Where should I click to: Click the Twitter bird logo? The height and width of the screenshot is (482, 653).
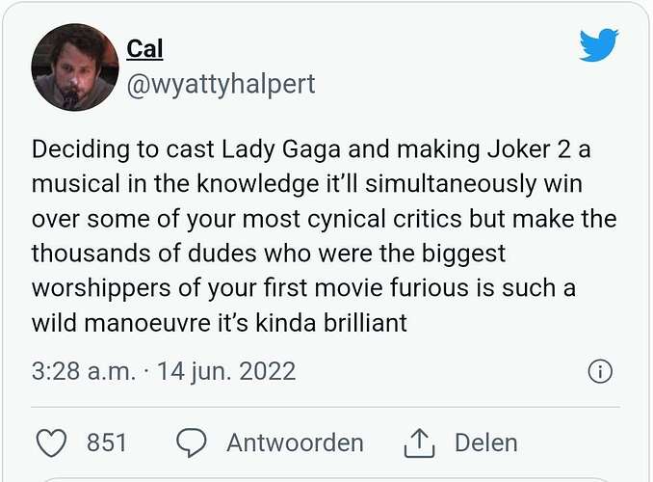(x=598, y=45)
